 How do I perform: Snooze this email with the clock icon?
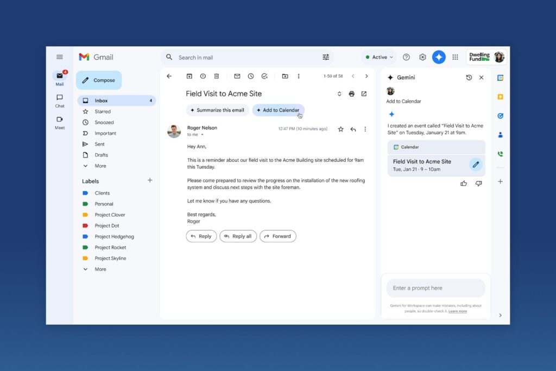coord(251,76)
